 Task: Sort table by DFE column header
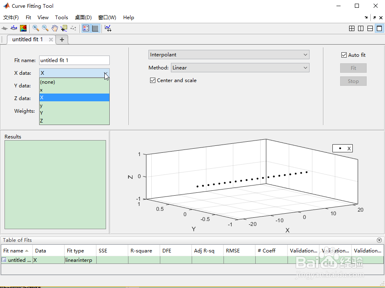[176, 250]
